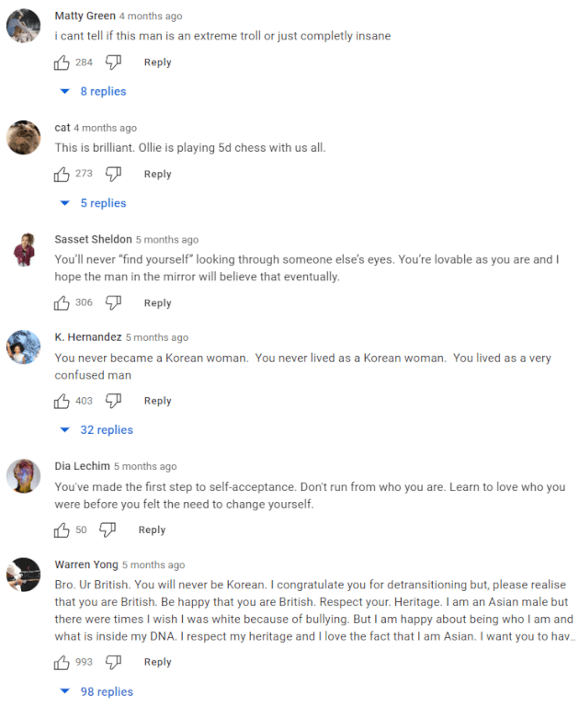Like Matty Green's comment
Screen dimensions: 579x706
62,63
